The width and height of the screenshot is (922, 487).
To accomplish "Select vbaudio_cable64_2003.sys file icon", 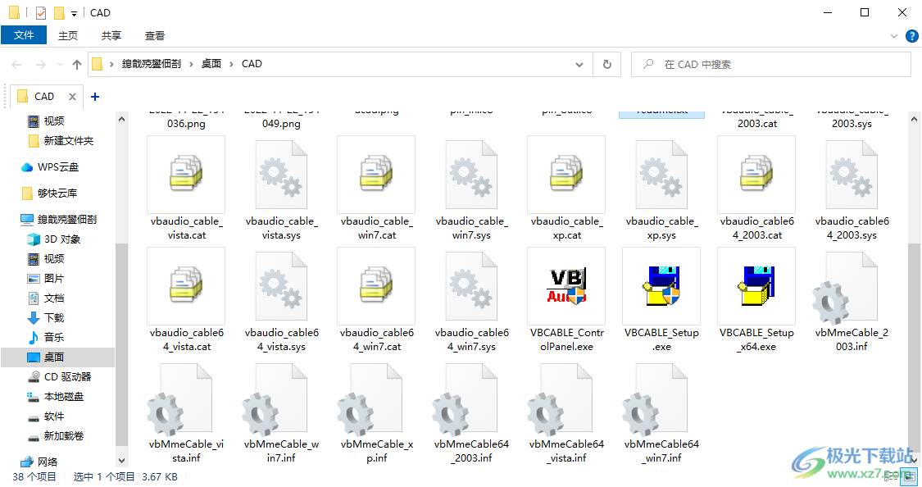I will [x=852, y=175].
